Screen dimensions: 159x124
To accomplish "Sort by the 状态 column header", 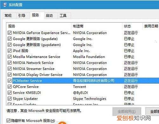I will click(x=132, y=26).
